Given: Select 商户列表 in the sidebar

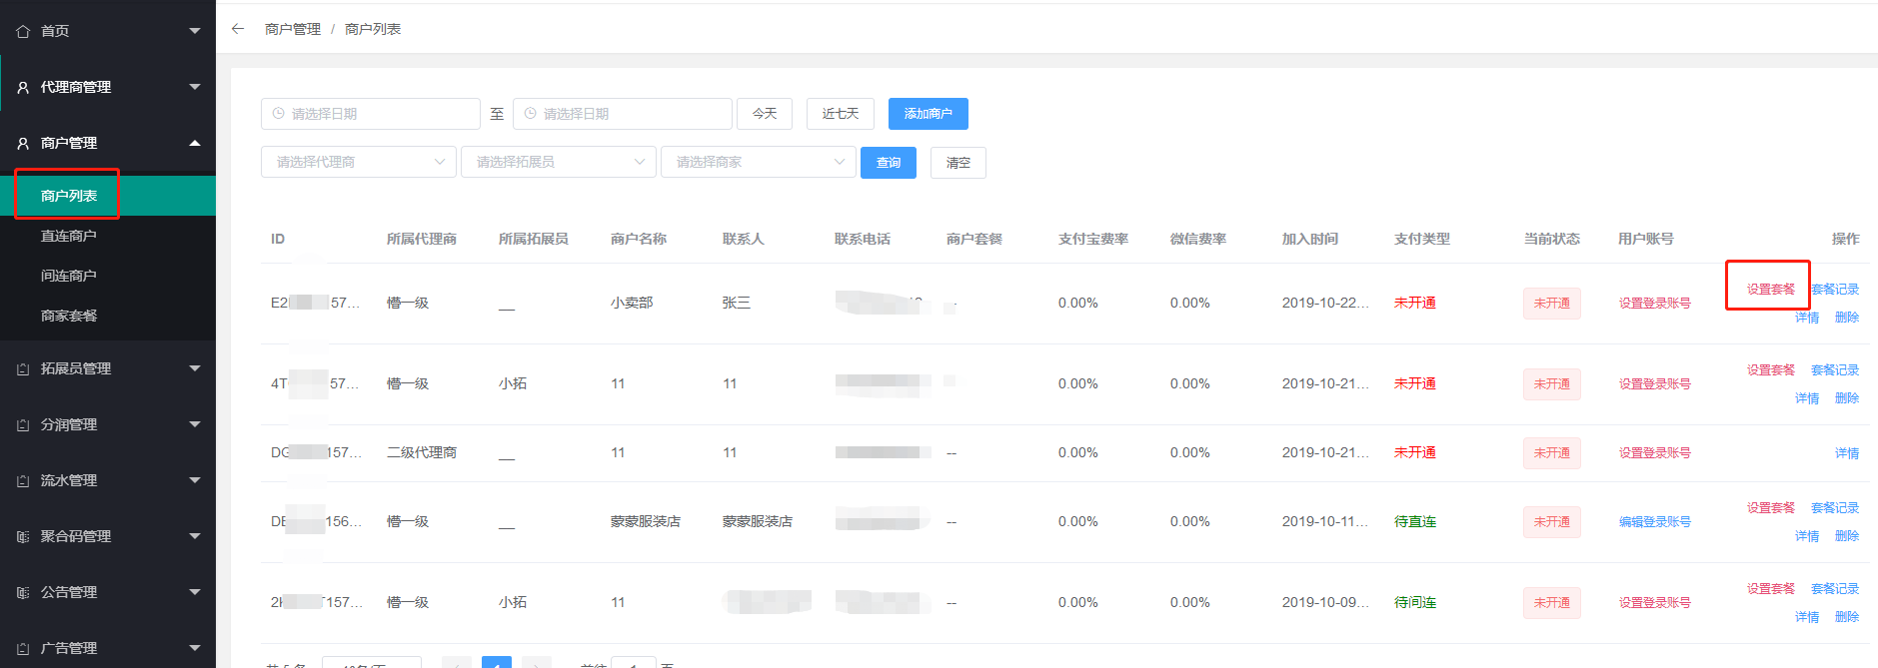Looking at the screenshot, I should (x=108, y=196).
